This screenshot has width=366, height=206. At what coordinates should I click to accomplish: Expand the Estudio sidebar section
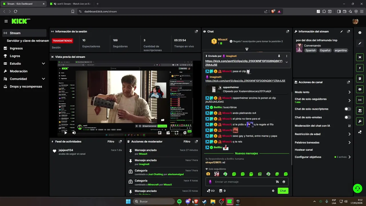point(43,64)
